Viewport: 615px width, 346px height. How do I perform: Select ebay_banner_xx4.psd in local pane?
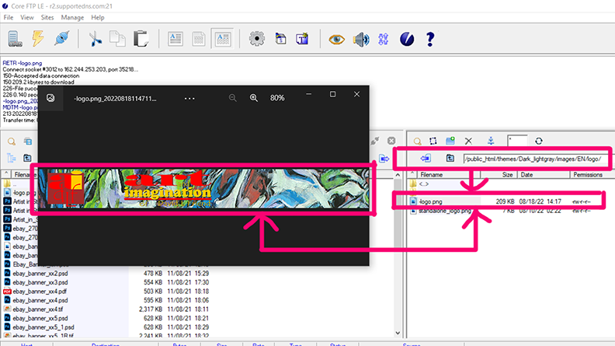40,300
